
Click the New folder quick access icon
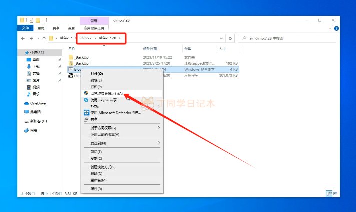[x=37, y=20]
